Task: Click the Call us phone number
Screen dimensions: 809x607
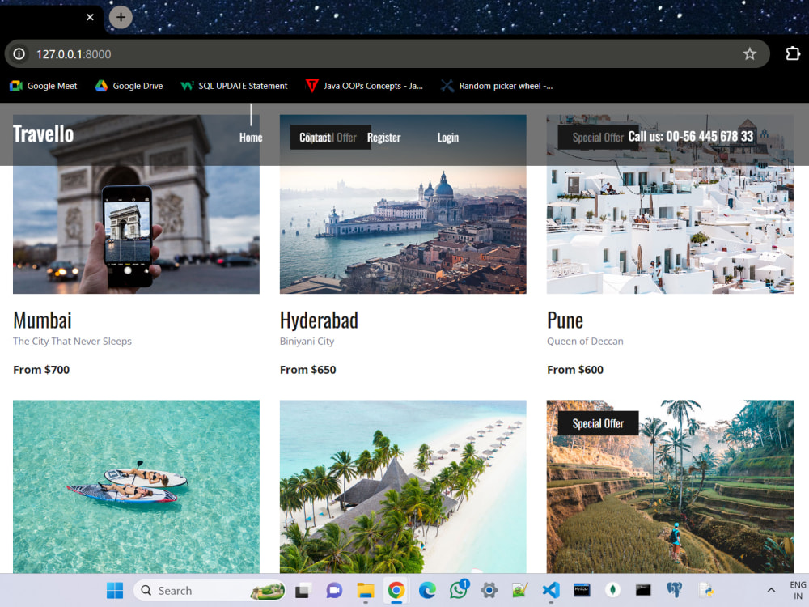Action: click(690, 136)
